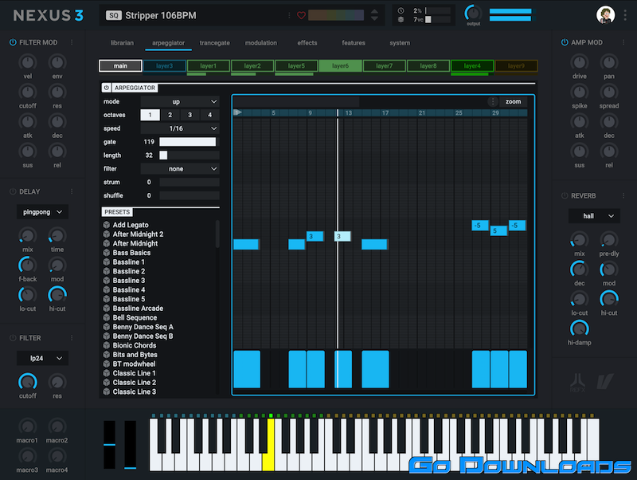Click the filter section cutoff knob

tap(28, 382)
